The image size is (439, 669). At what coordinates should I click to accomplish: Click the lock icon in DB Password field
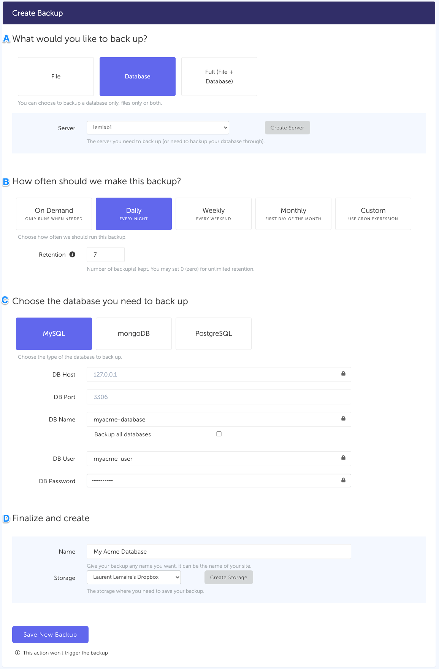(x=343, y=480)
